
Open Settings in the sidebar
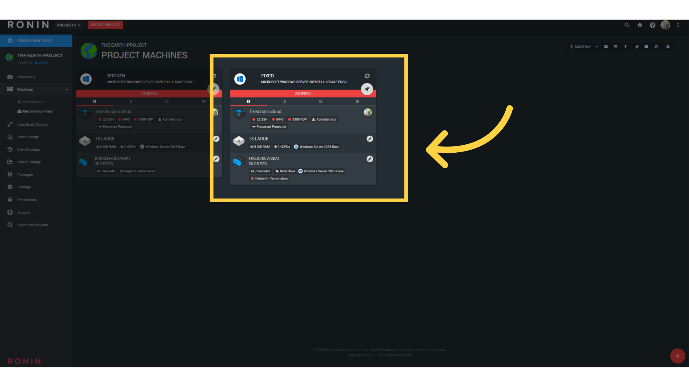tap(24, 187)
